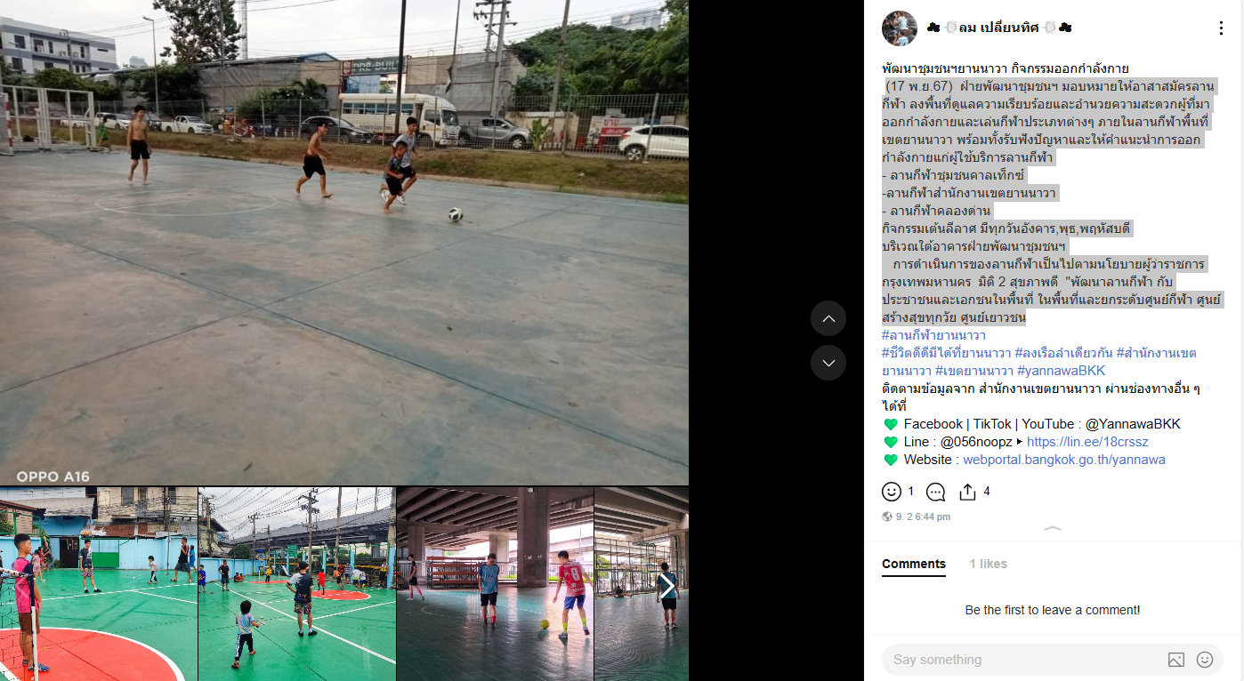Viewport: 1244px width, 681px height.
Task: Open the three-dot post options menu
Action: pos(1220,28)
